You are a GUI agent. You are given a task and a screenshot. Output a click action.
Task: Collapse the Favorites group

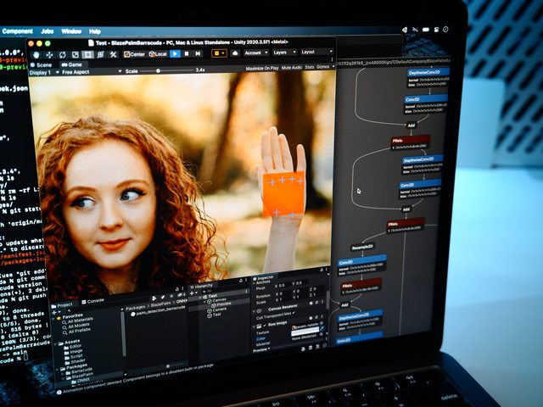click(54, 318)
